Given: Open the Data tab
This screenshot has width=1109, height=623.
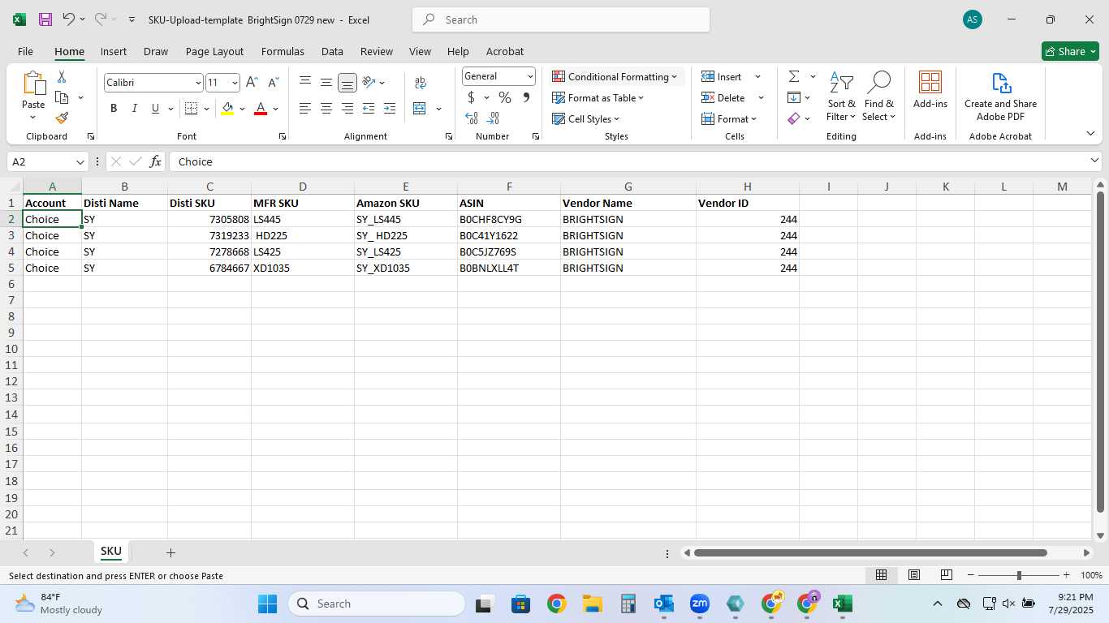Looking at the screenshot, I should point(332,51).
